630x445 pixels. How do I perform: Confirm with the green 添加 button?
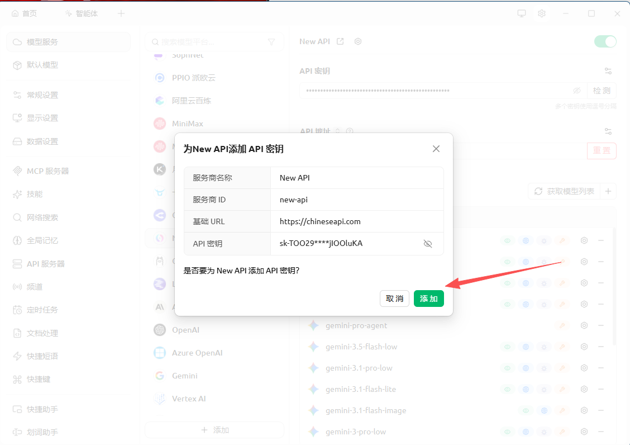[429, 299]
